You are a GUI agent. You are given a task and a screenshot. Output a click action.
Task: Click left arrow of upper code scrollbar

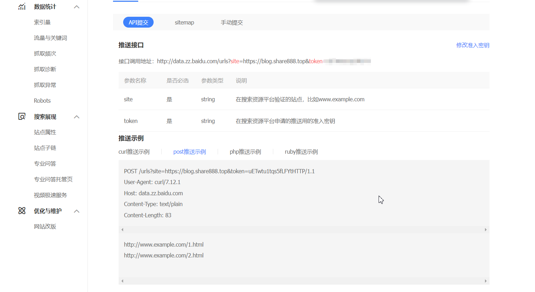coord(122,229)
